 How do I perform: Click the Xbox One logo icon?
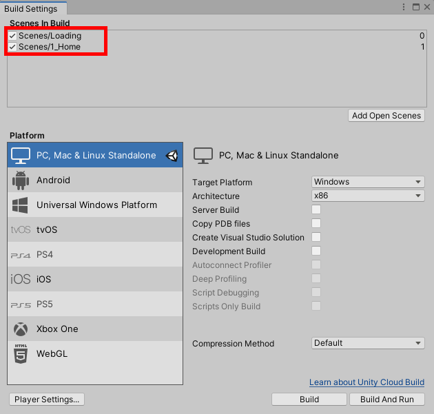tap(21, 329)
